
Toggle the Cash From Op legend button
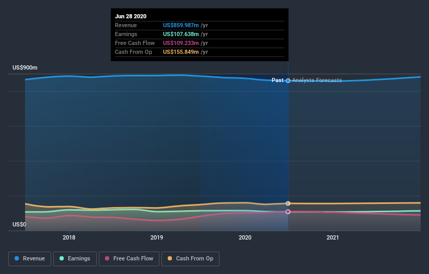click(190, 259)
